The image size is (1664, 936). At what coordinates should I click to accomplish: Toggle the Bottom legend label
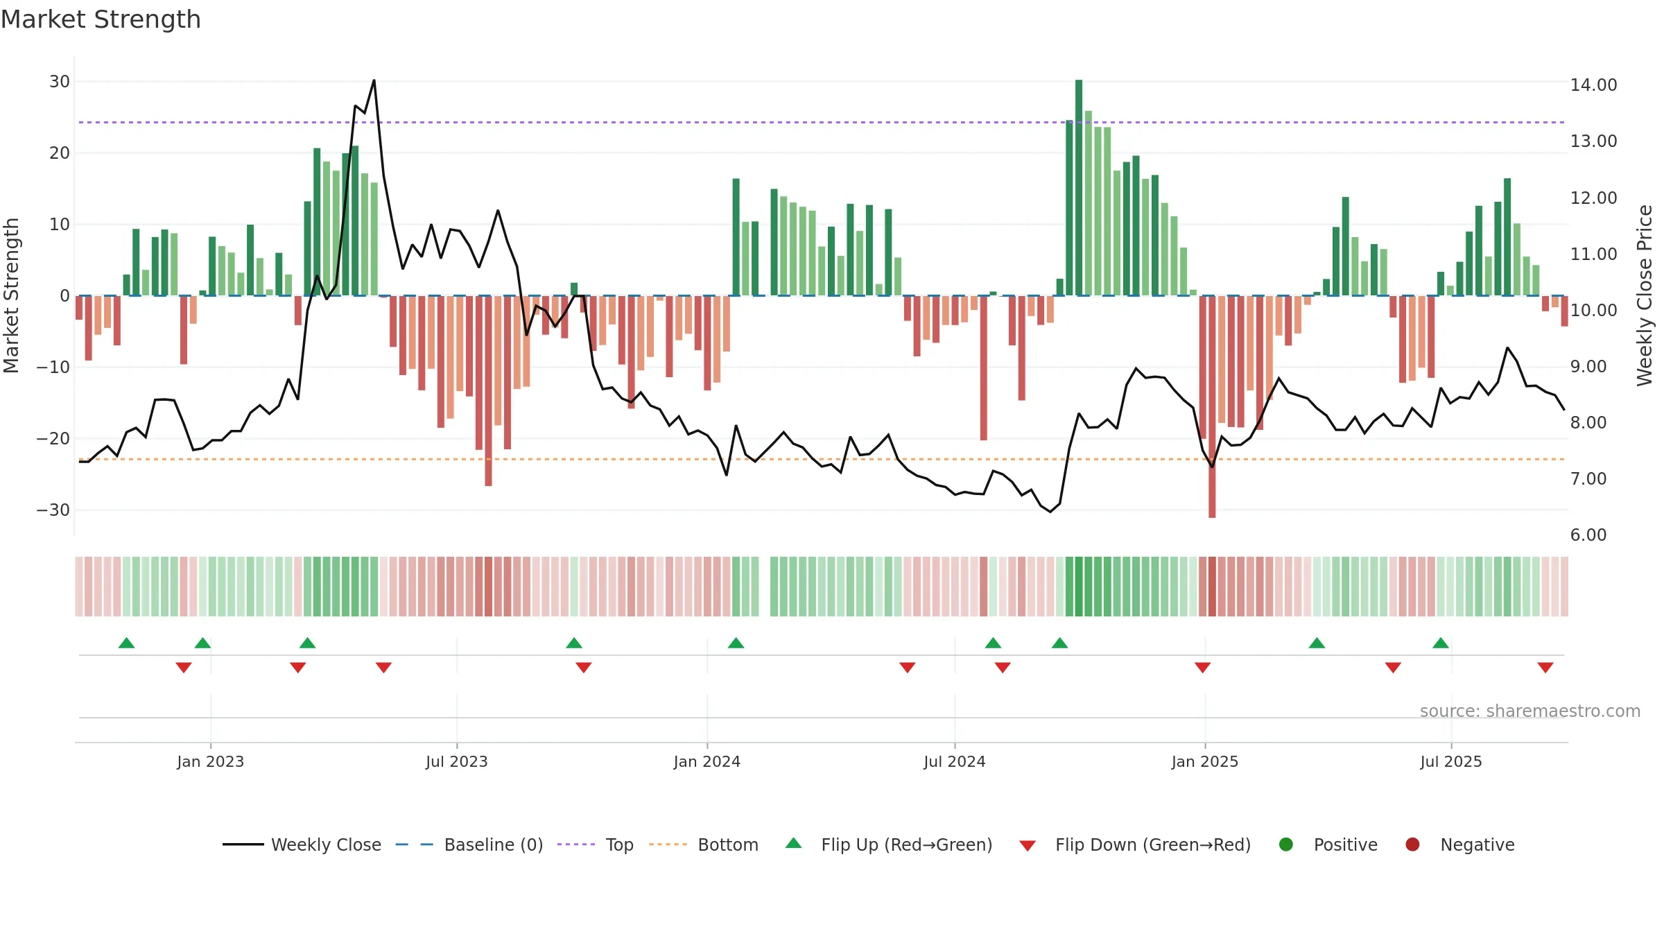coord(728,844)
